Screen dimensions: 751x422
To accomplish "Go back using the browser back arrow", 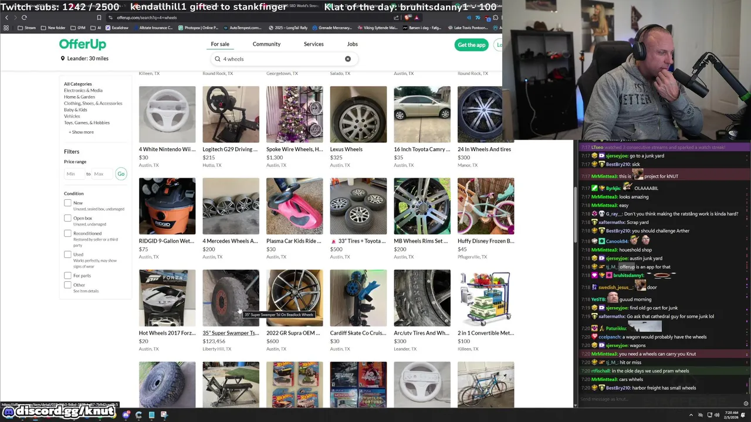I will tap(6, 18).
